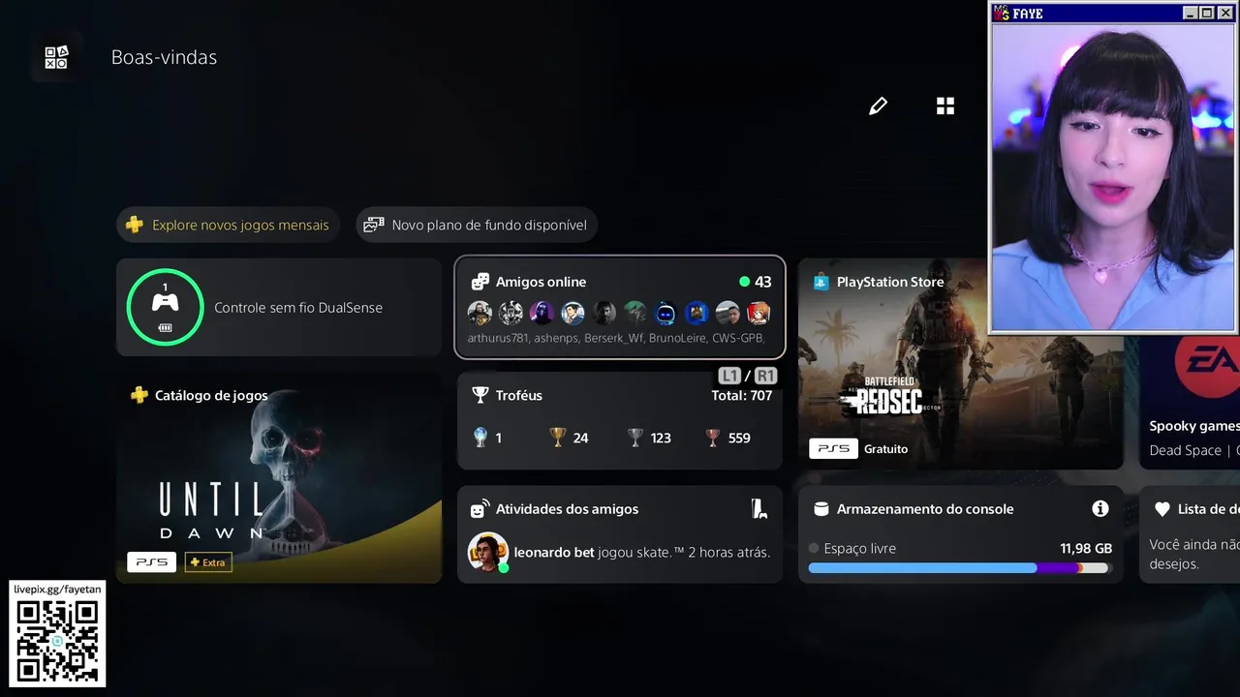Select the silver trophy icon showing 123

point(635,438)
